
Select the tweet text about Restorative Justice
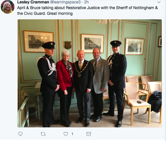click(x=87, y=11)
